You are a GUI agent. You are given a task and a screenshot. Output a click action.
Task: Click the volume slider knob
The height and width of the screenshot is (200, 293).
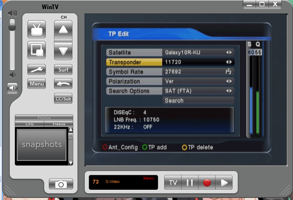(12, 27)
